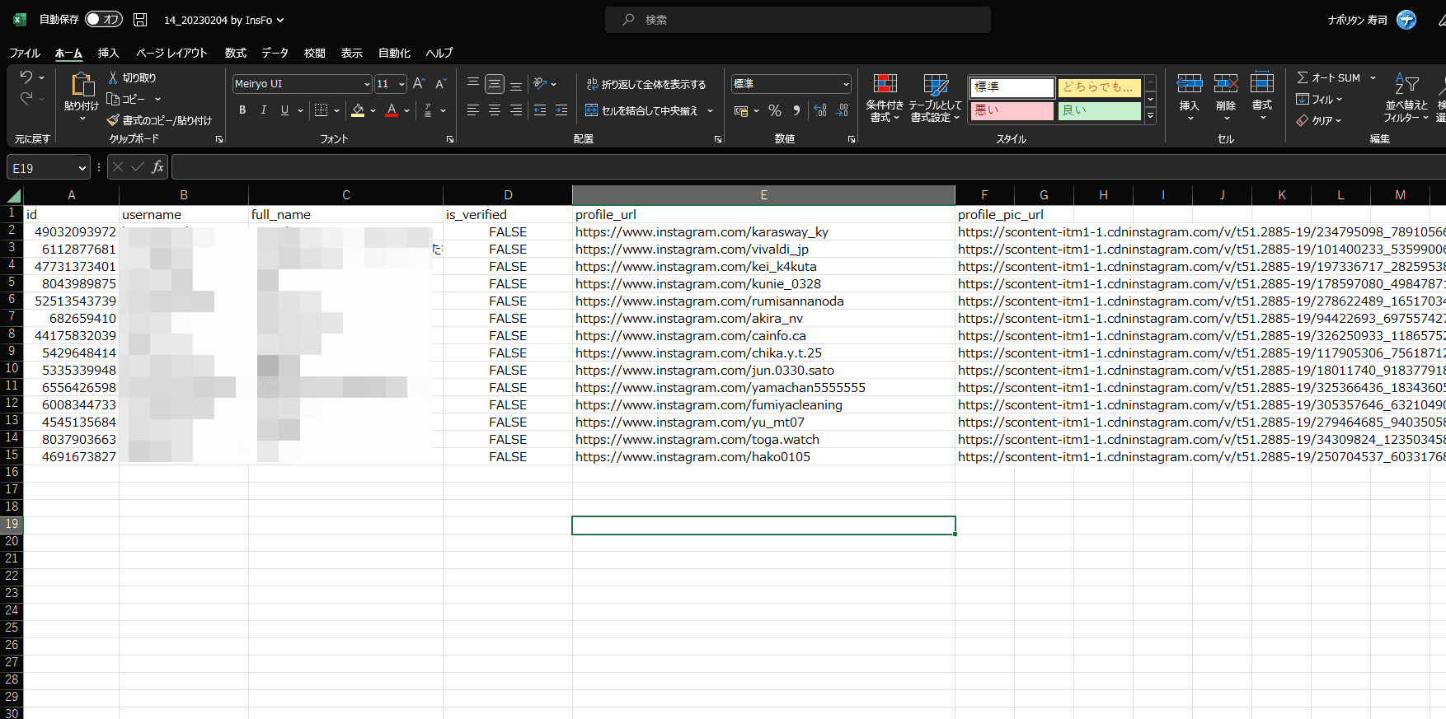
Task: Toggle middle vertical alignment
Action: tap(495, 83)
